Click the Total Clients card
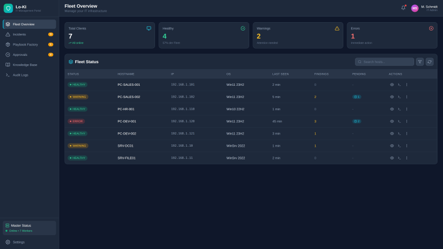 110,35
